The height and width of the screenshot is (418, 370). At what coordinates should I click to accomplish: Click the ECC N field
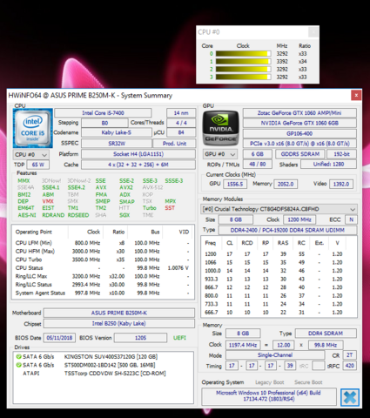pos(351,219)
